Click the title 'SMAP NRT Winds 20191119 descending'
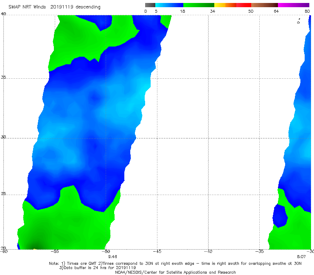The height and width of the screenshot is (275, 314). coord(54,7)
